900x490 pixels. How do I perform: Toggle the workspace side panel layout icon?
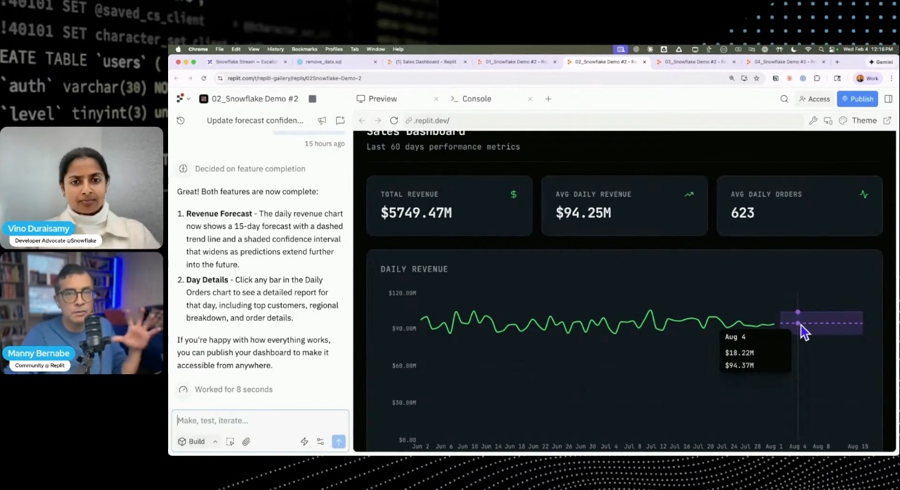(x=890, y=98)
